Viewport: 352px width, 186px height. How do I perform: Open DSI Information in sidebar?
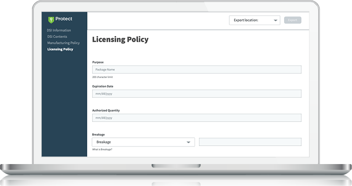[59, 30]
